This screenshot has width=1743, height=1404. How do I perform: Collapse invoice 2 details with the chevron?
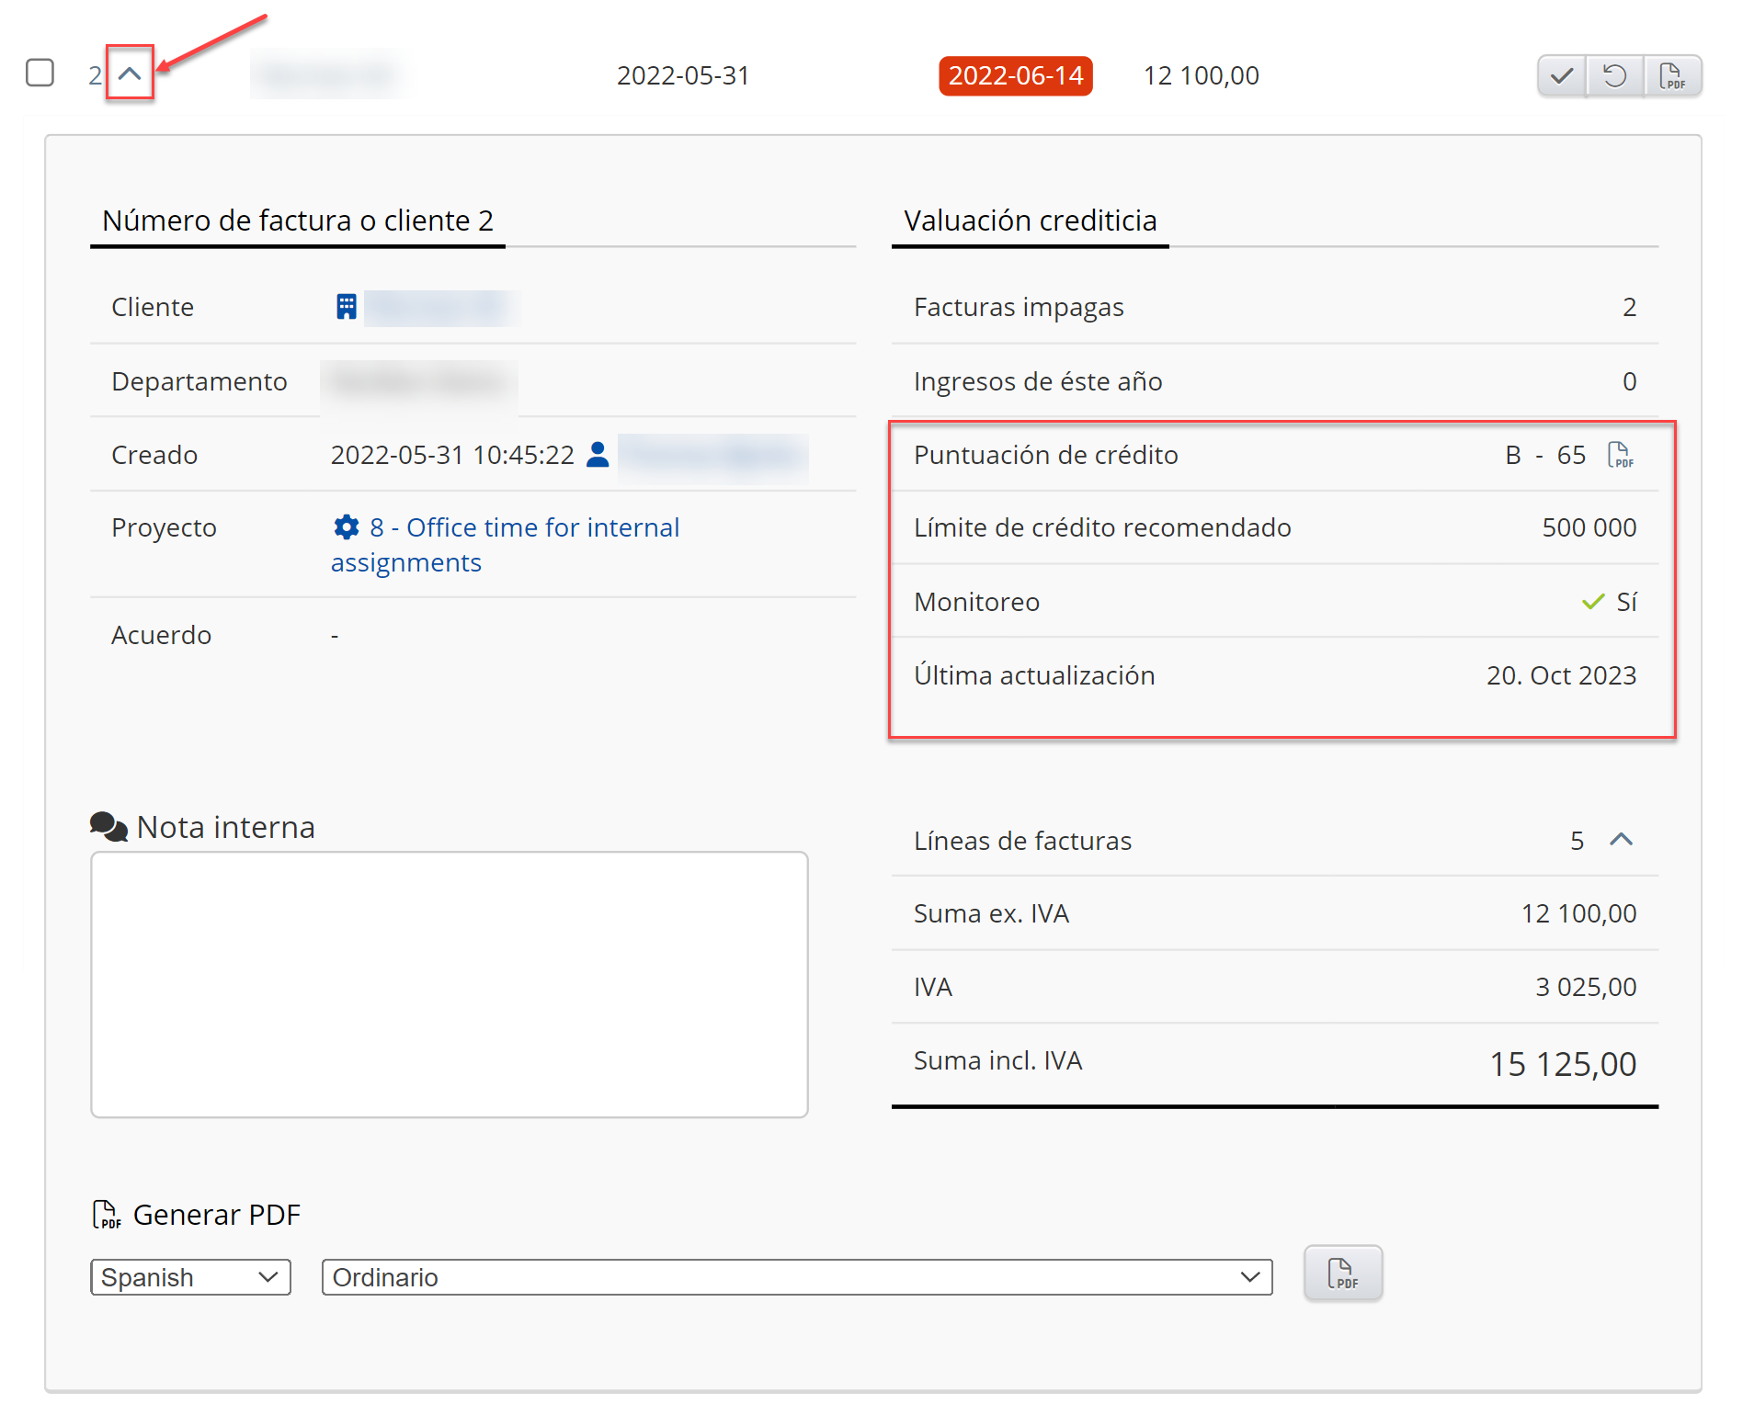point(130,74)
